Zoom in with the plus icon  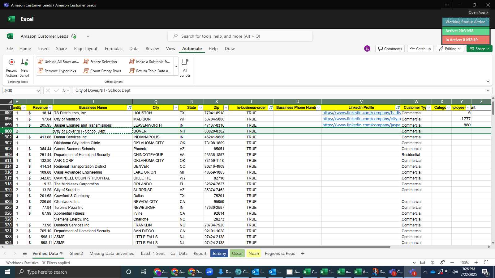(476, 263)
